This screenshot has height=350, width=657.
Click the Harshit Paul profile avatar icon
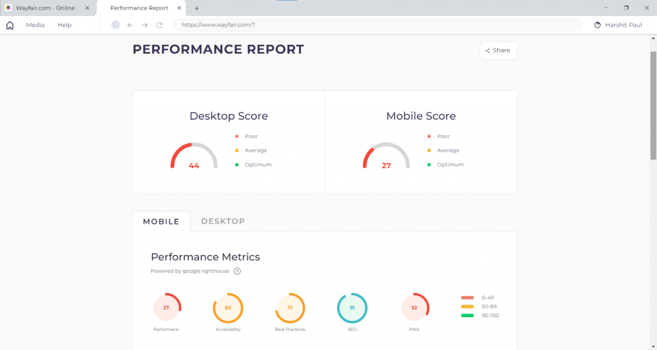click(597, 25)
